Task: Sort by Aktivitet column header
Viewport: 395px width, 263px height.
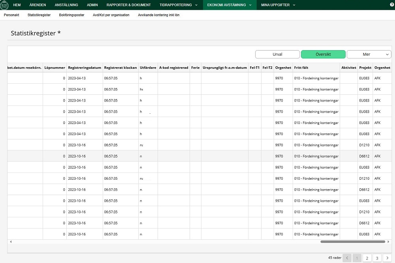Action: click(349, 68)
